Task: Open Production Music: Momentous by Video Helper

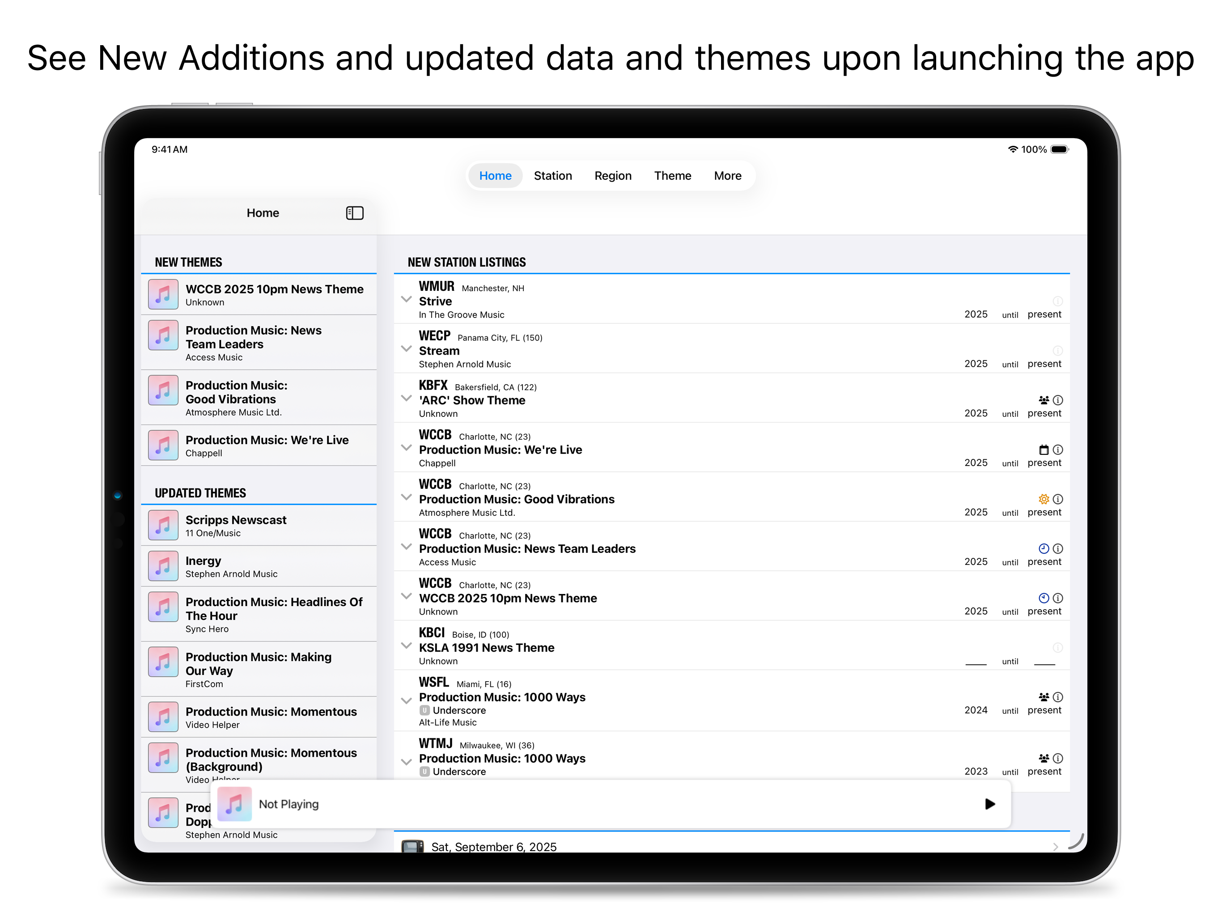Action: [x=259, y=717]
